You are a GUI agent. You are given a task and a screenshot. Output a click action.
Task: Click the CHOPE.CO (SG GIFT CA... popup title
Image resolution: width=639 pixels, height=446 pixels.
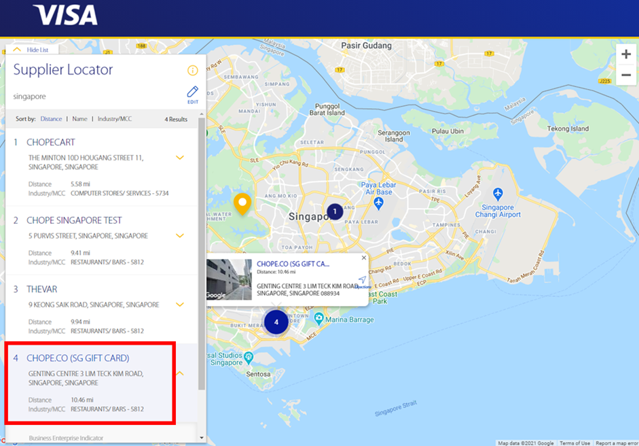[293, 264]
